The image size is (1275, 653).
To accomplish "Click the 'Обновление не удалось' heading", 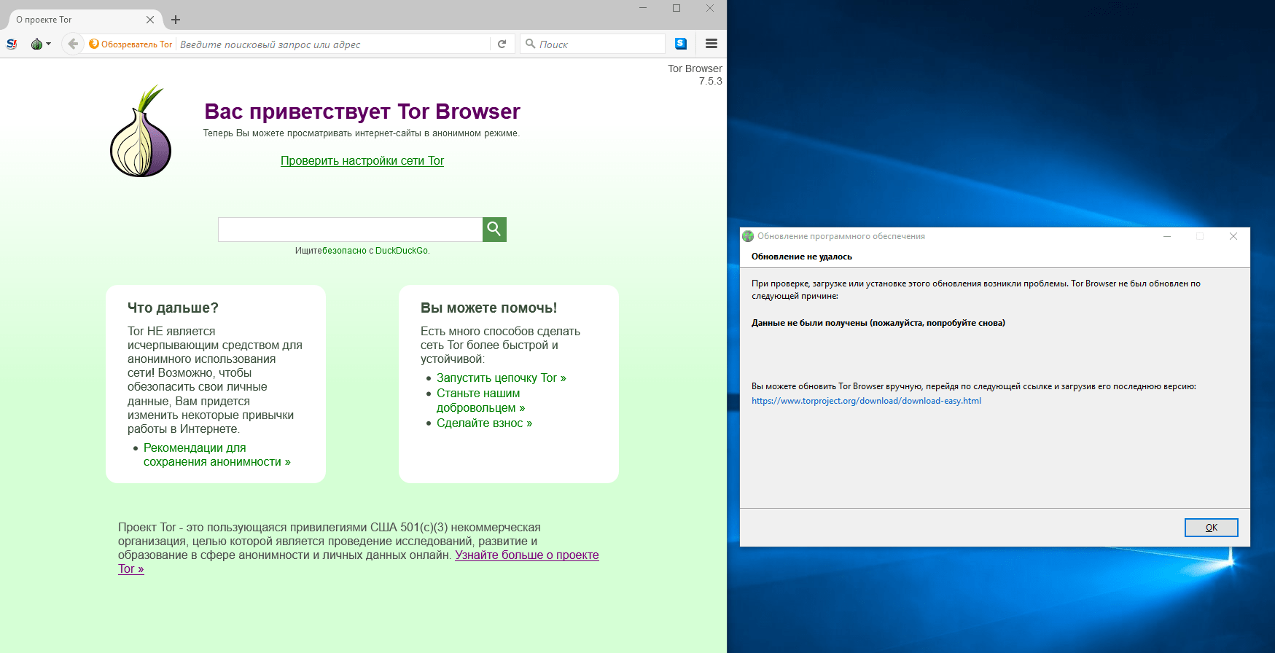I will coord(802,257).
